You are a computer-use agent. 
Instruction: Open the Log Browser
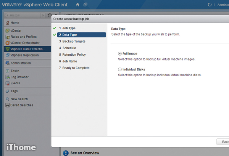coord(19,77)
